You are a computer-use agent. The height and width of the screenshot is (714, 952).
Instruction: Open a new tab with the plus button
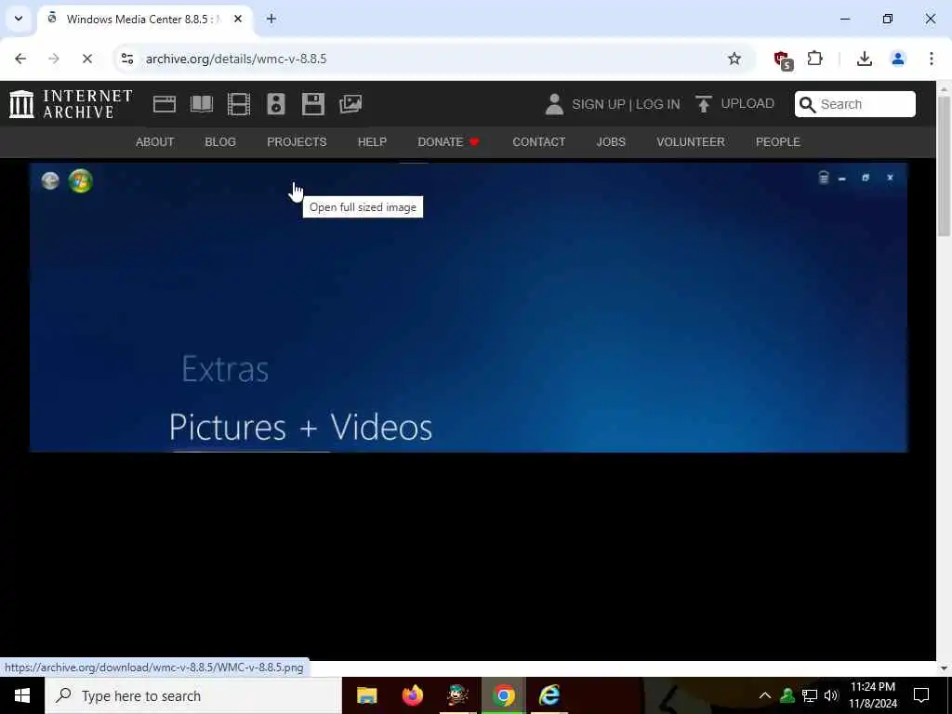coord(271,19)
